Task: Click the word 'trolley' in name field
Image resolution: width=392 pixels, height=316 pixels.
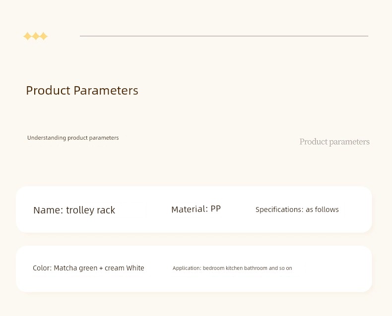Action: coord(80,210)
